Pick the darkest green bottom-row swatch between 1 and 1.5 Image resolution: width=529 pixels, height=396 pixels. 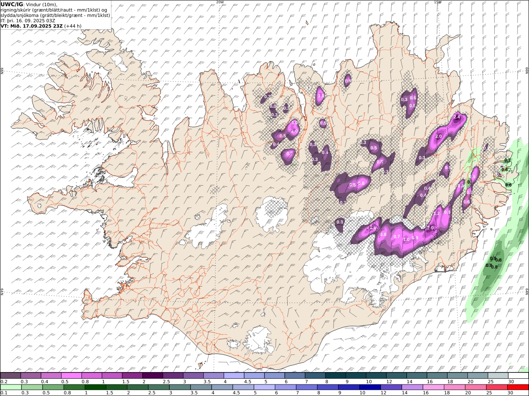95,387
